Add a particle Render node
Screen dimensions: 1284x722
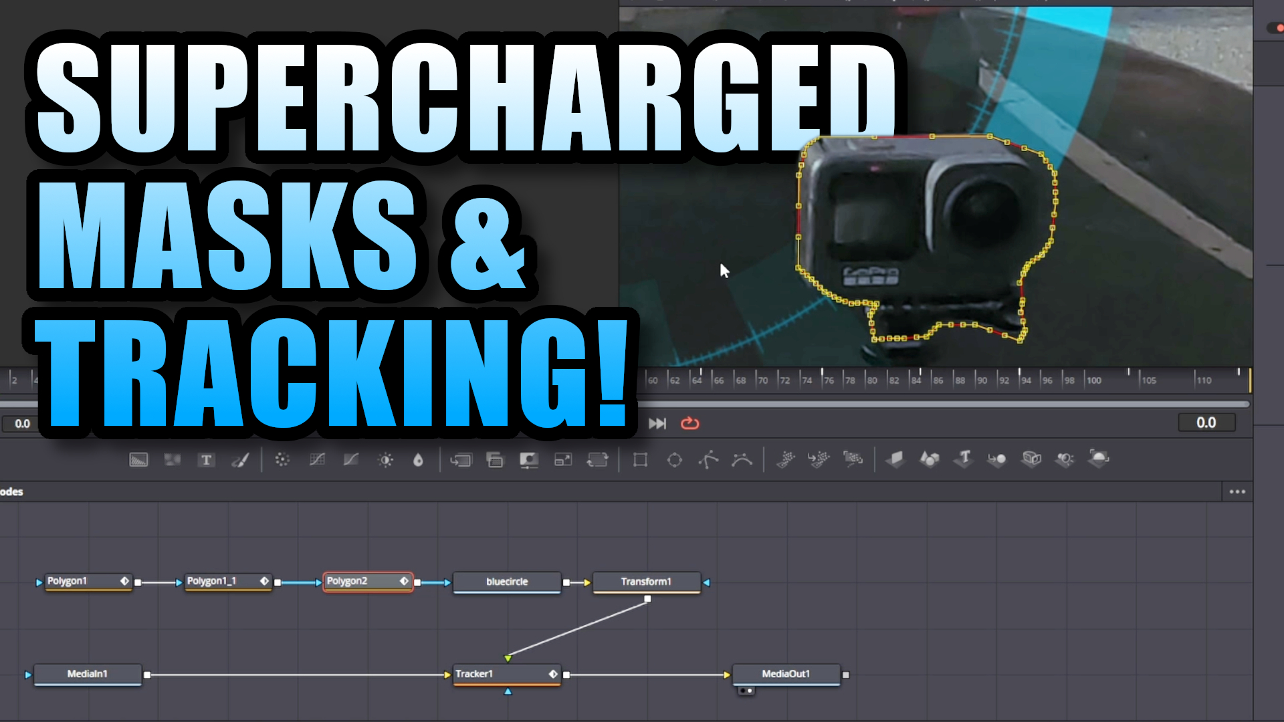coord(853,459)
